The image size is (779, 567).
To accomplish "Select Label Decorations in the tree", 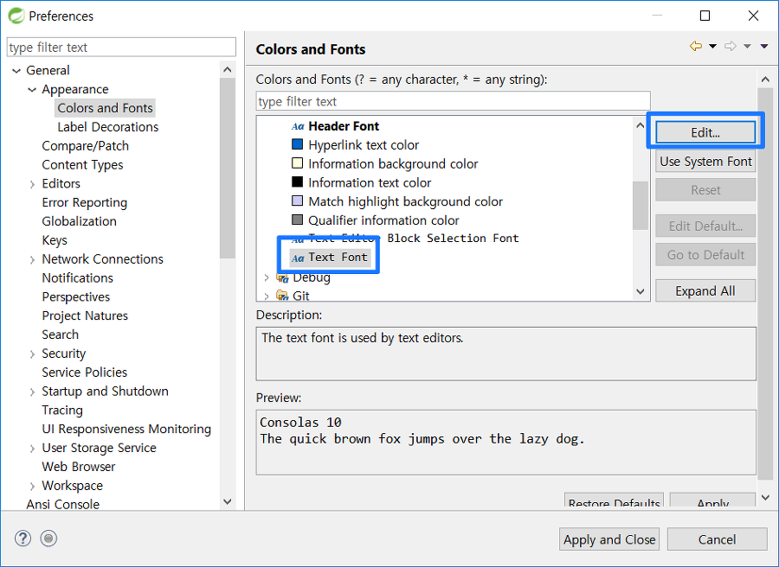I will (x=108, y=127).
